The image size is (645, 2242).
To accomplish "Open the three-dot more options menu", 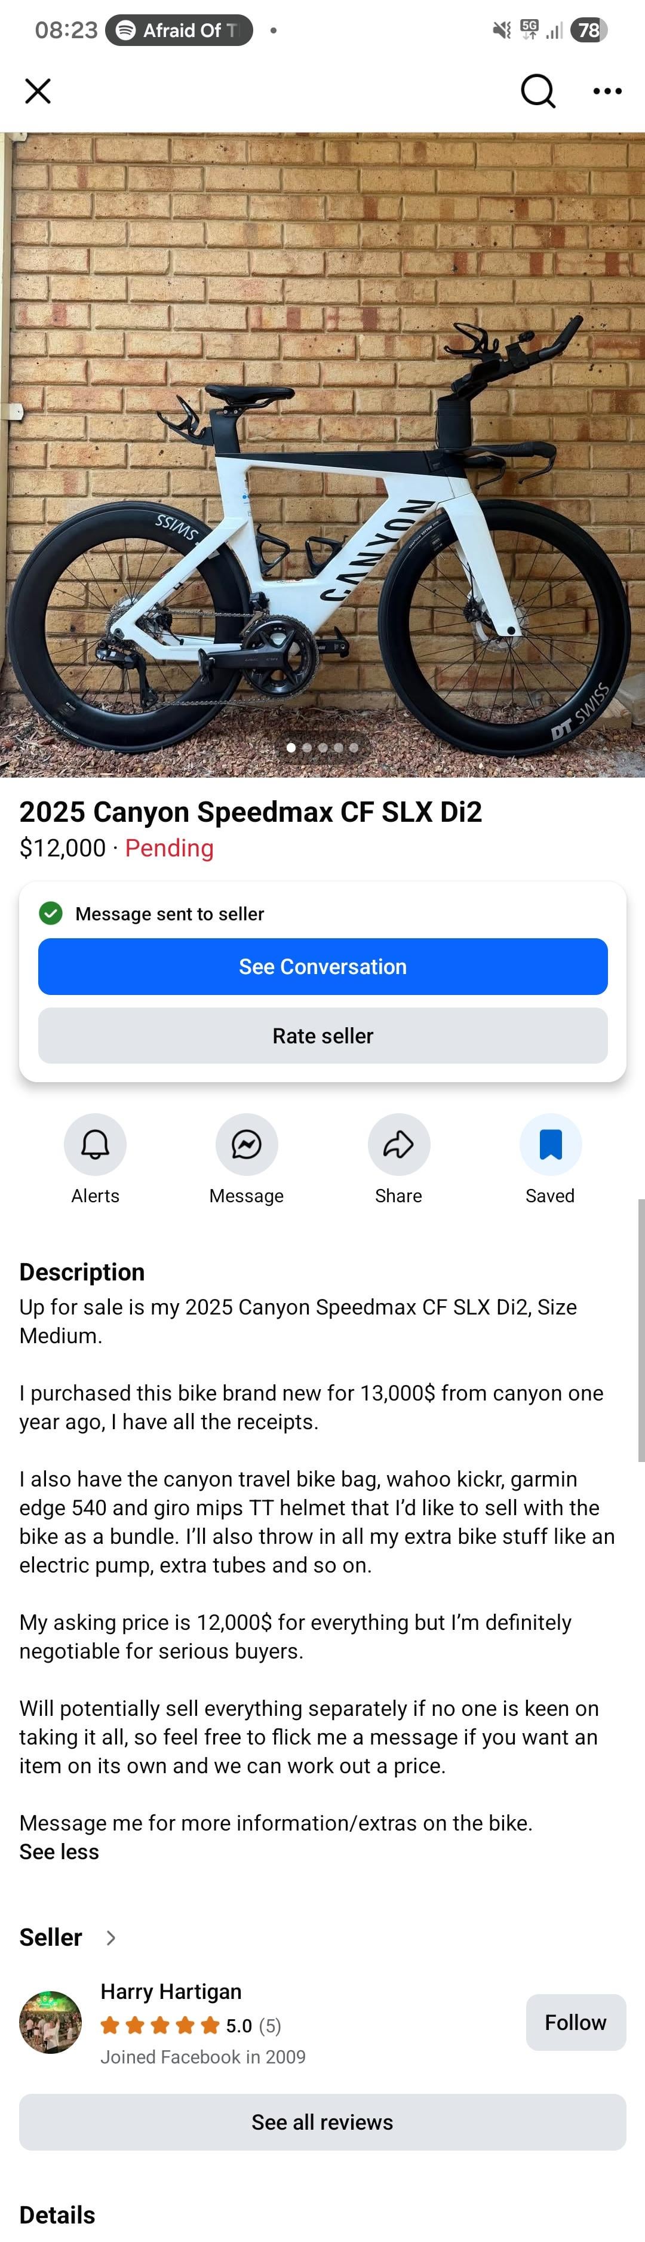I will (607, 91).
